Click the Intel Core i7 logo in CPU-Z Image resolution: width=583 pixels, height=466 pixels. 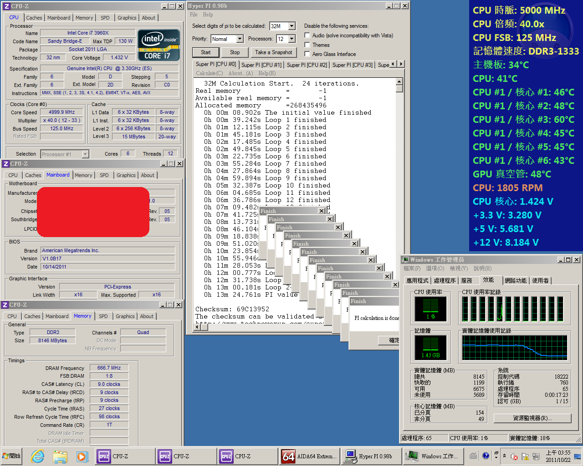pos(159,45)
